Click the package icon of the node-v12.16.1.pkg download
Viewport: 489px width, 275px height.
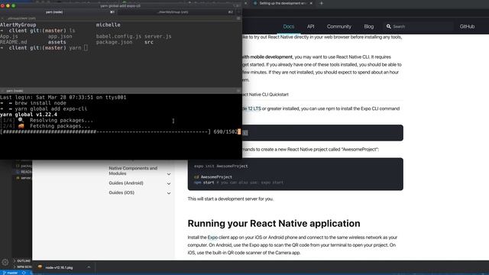[40, 267]
